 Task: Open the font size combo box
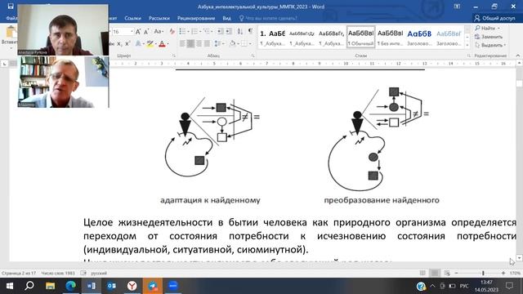click(123, 32)
